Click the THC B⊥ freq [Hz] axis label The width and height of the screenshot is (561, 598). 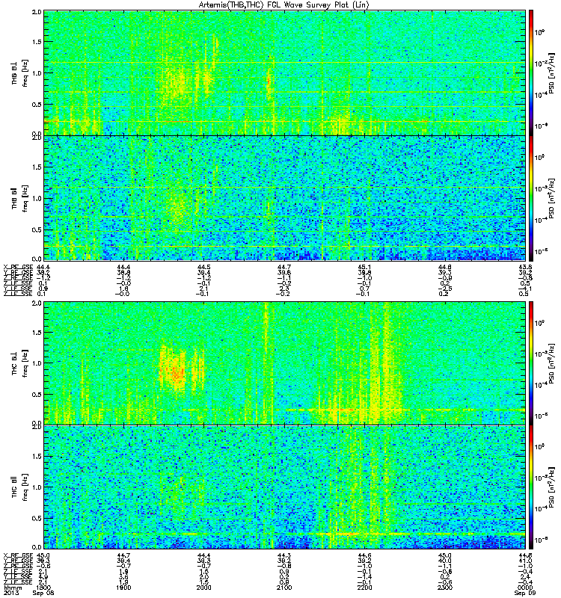click(25, 363)
